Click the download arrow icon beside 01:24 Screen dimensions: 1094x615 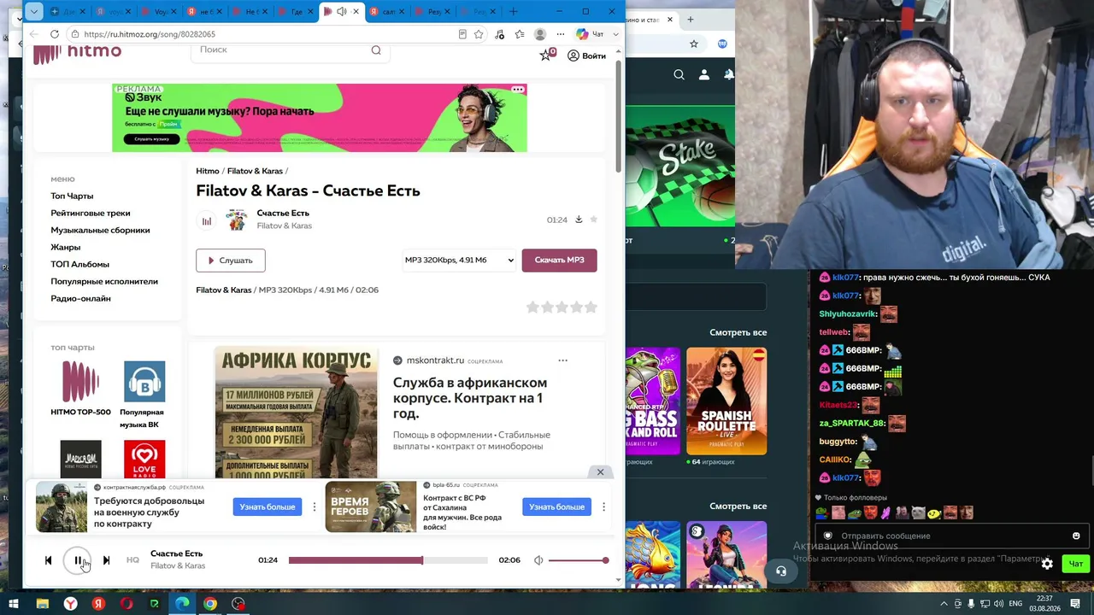[x=579, y=220]
